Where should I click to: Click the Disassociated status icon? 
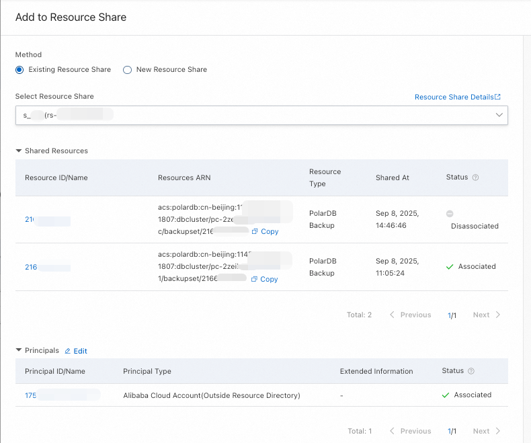tap(450, 214)
